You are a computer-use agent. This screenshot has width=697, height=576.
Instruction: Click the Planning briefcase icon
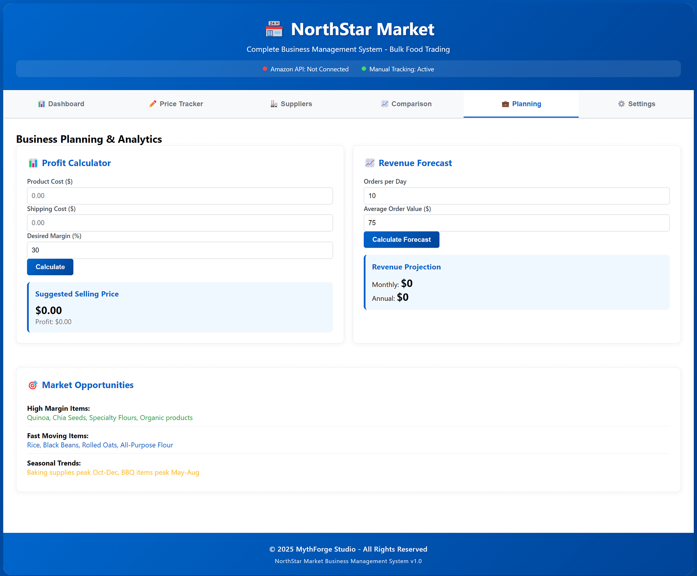coord(505,104)
